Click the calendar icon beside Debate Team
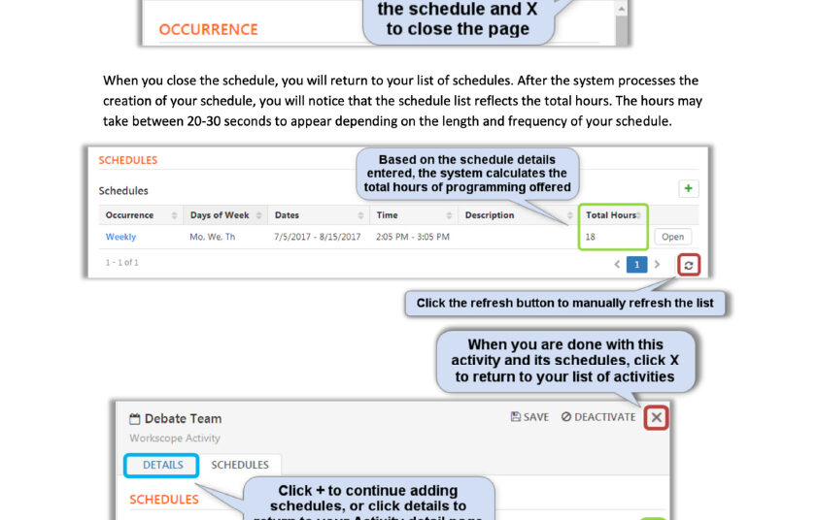Image resolution: width=818 pixels, height=520 pixels. click(x=135, y=419)
